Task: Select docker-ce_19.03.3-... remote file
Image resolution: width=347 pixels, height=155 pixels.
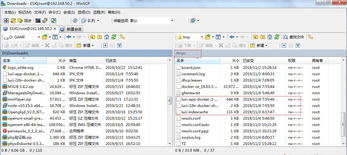Action: [199, 87]
